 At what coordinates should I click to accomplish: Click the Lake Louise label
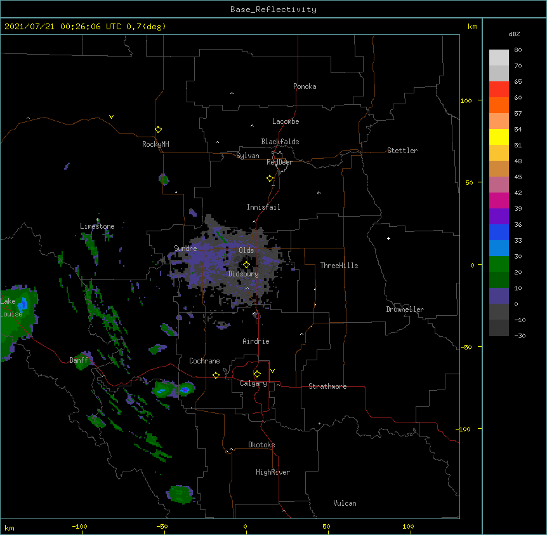click(x=11, y=308)
